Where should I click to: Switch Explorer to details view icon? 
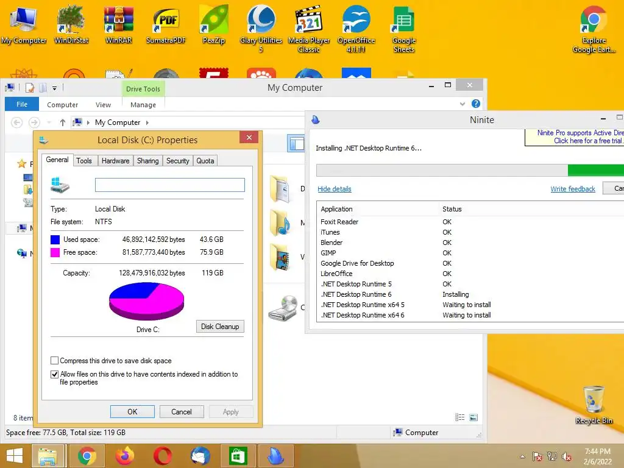pos(459,417)
